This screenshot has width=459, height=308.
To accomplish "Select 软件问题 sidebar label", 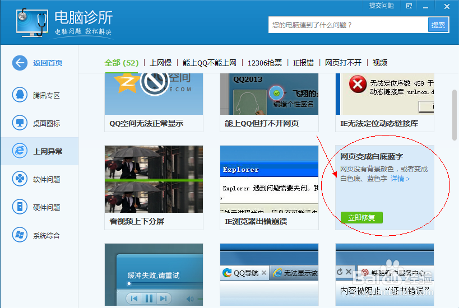I will point(47,179).
